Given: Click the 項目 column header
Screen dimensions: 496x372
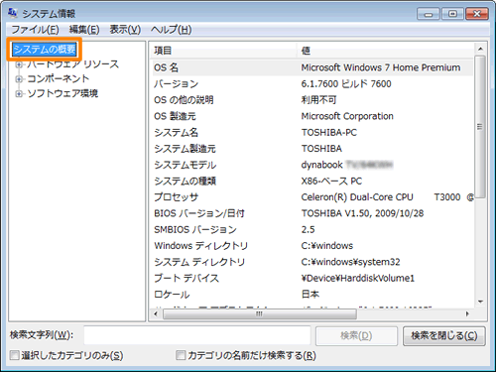Looking at the screenshot, I should tap(223, 51).
